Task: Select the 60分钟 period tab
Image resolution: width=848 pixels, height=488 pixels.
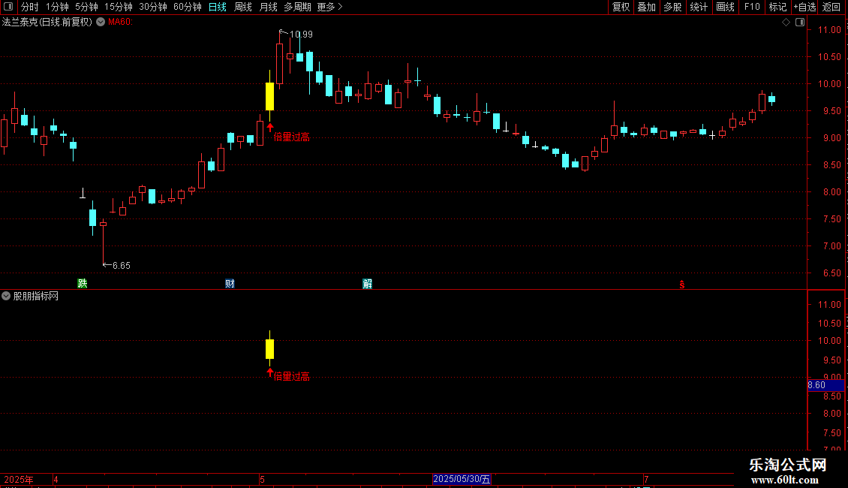Action: [187, 7]
